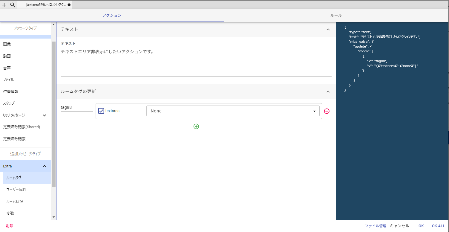Click the sidebar scrollbar thumb
The height and width of the screenshot is (232, 449).
click(x=53, y=114)
